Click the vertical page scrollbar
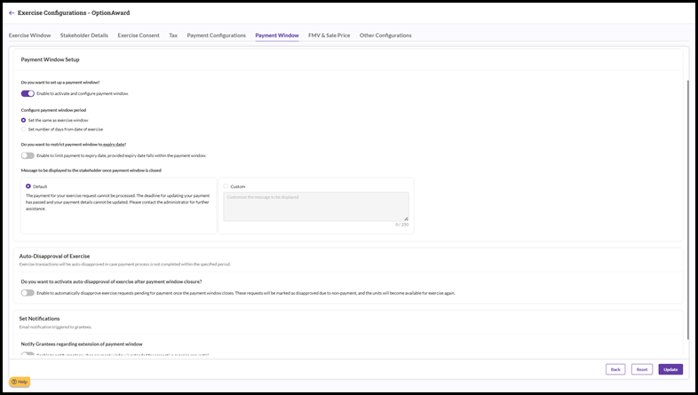 (x=687, y=209)
